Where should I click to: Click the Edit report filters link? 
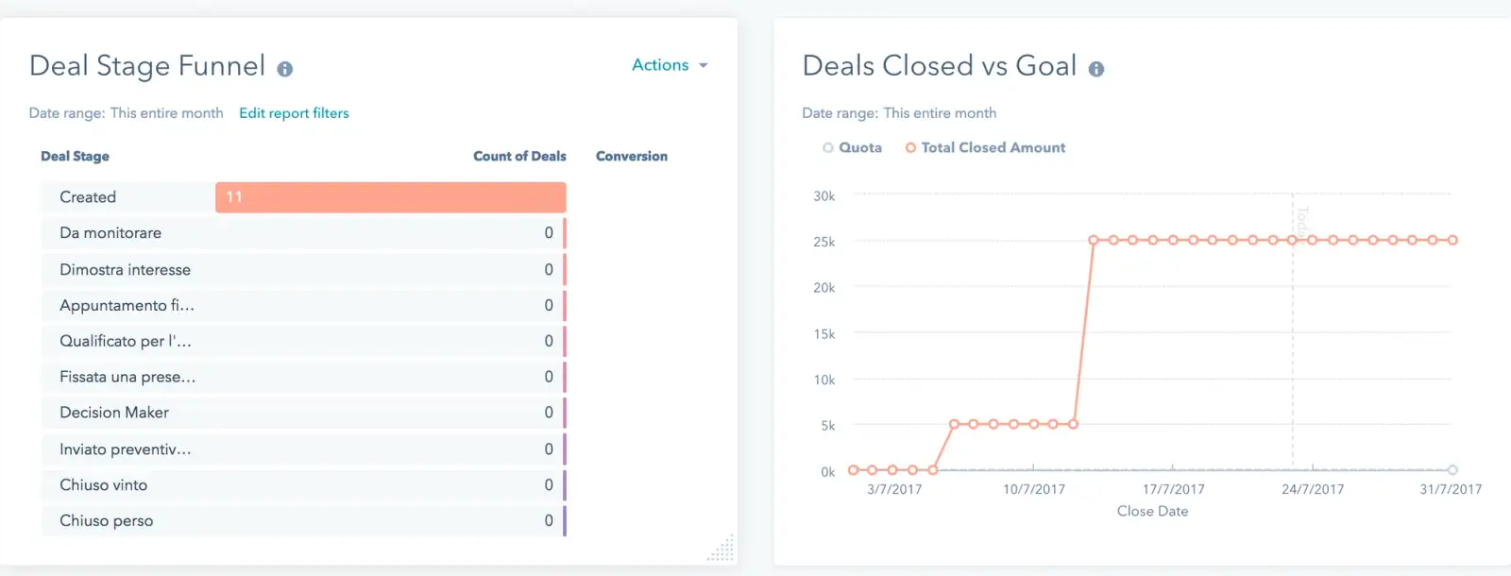pos(294,112)
